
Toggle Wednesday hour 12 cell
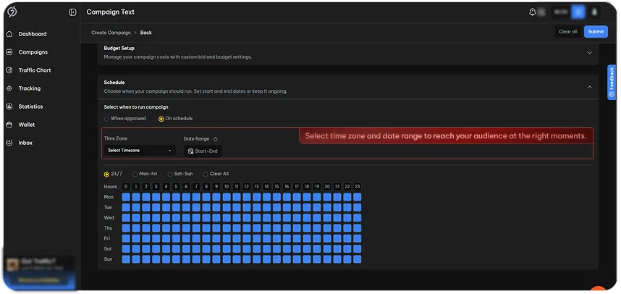click(x=246, y=217)
